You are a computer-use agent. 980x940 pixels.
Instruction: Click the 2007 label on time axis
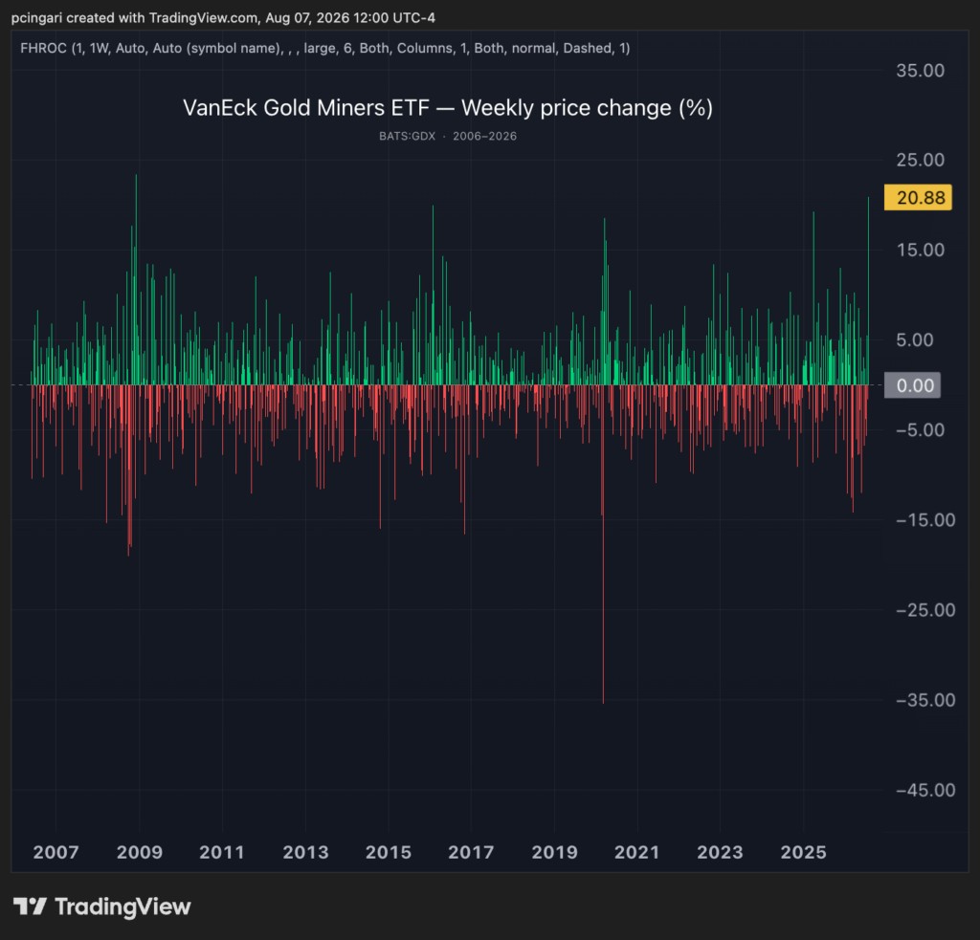(x=56, y=852)
